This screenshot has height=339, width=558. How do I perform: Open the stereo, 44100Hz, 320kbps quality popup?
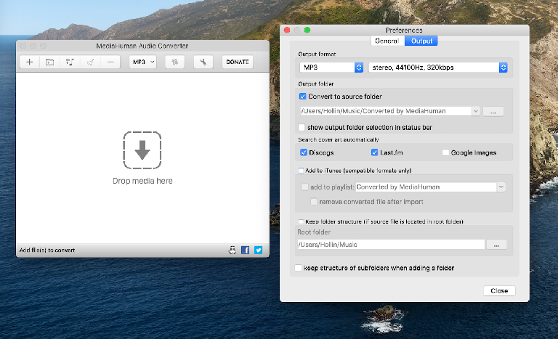pyautogui.click(x=437, y=68)
